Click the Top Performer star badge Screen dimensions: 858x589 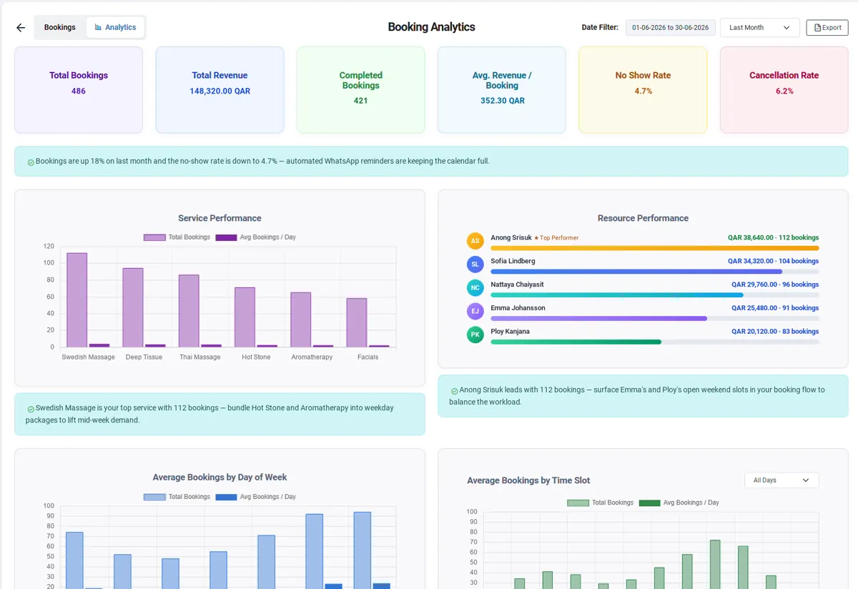[556, 238]
